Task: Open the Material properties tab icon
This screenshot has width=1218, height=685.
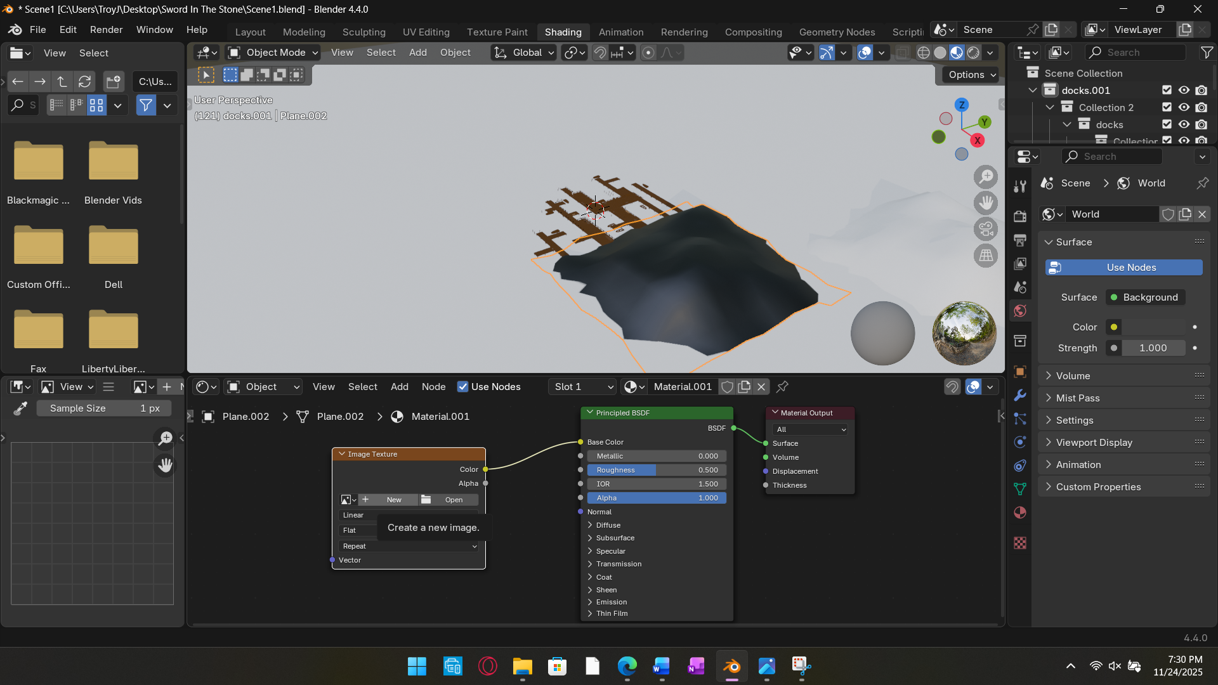Action: click(x=1020, y=512)
